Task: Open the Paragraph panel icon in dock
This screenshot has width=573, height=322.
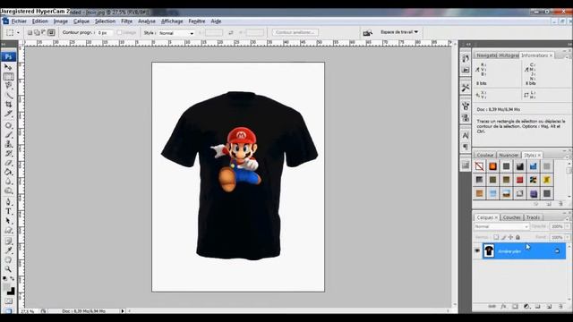Action: coord(466,147)
